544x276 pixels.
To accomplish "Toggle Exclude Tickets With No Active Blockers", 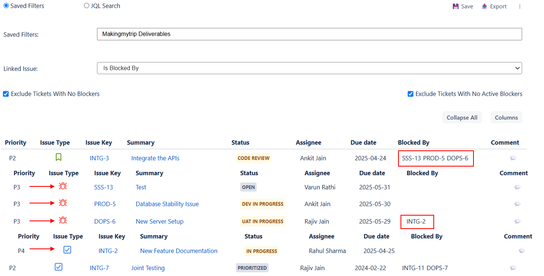I will coord(411,94).
